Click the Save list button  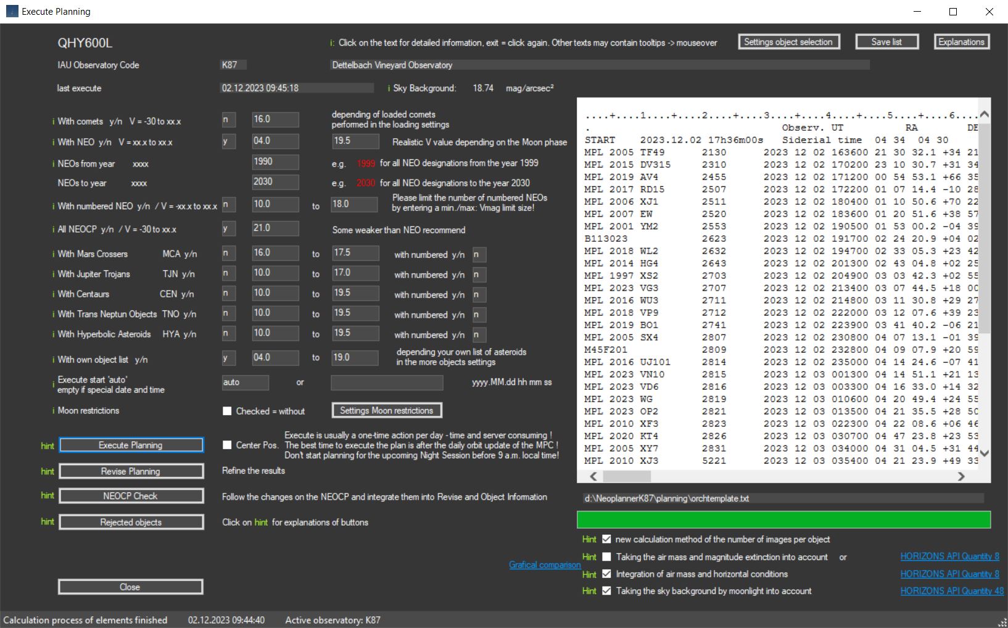(x=886, y=42)
